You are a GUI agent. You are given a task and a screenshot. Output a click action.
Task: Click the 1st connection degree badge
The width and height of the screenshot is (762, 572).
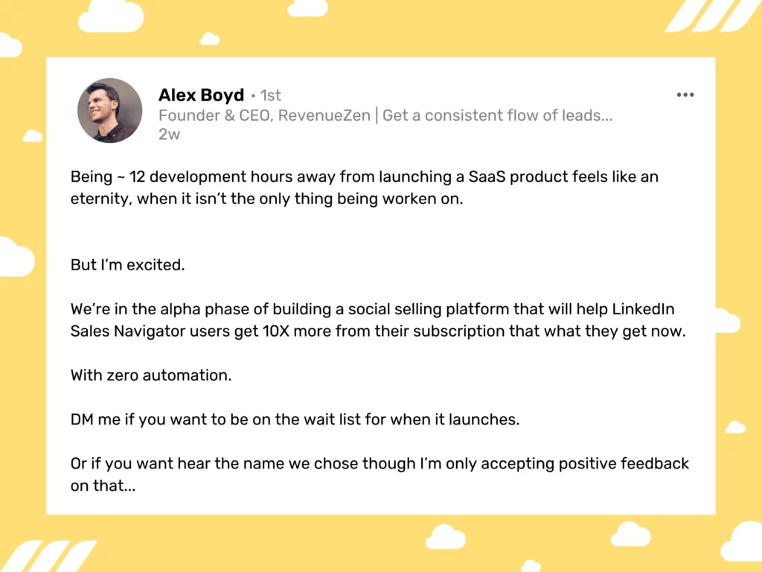pyautogui.click(x=270, y=95)
